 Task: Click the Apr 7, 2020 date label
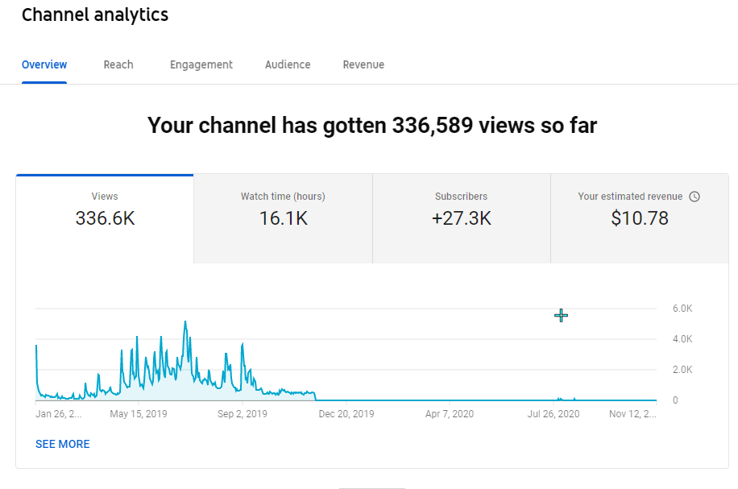[450, 414]
